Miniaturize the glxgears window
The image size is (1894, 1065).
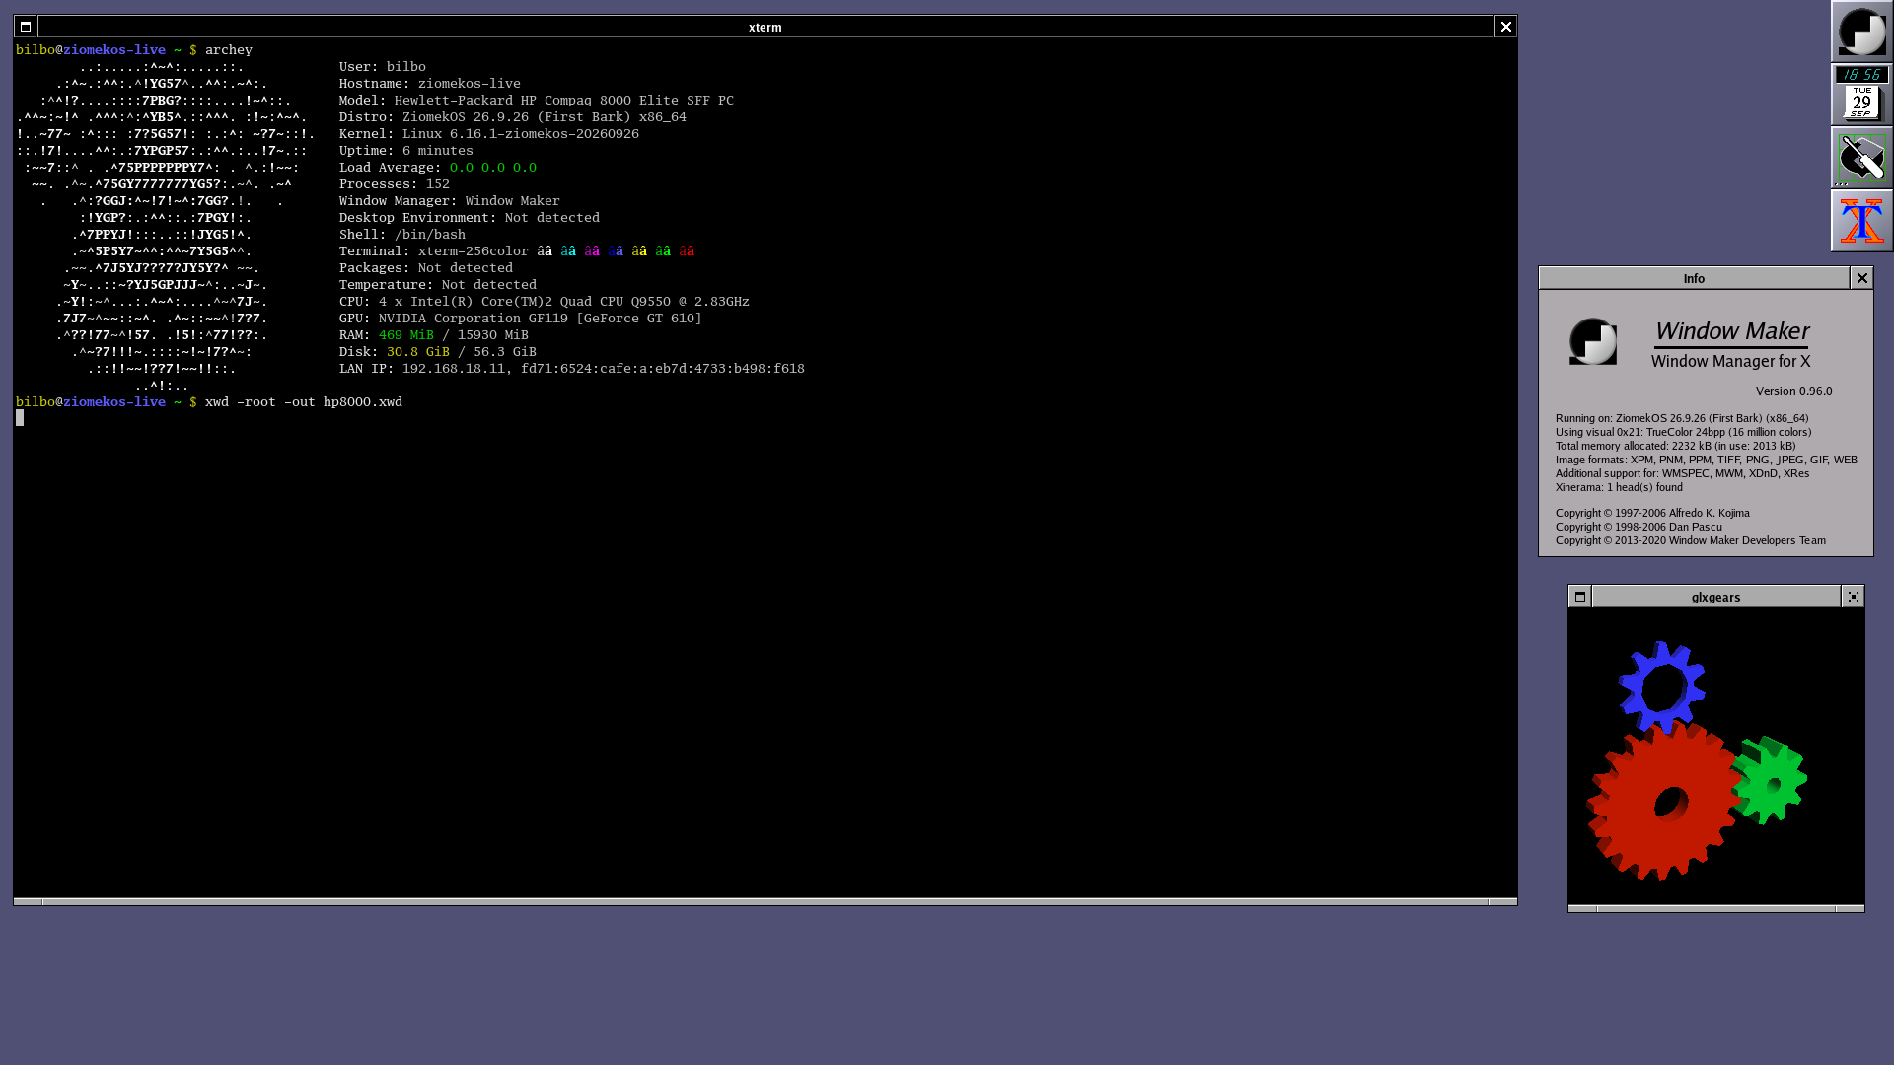[x=1580, y=597]
